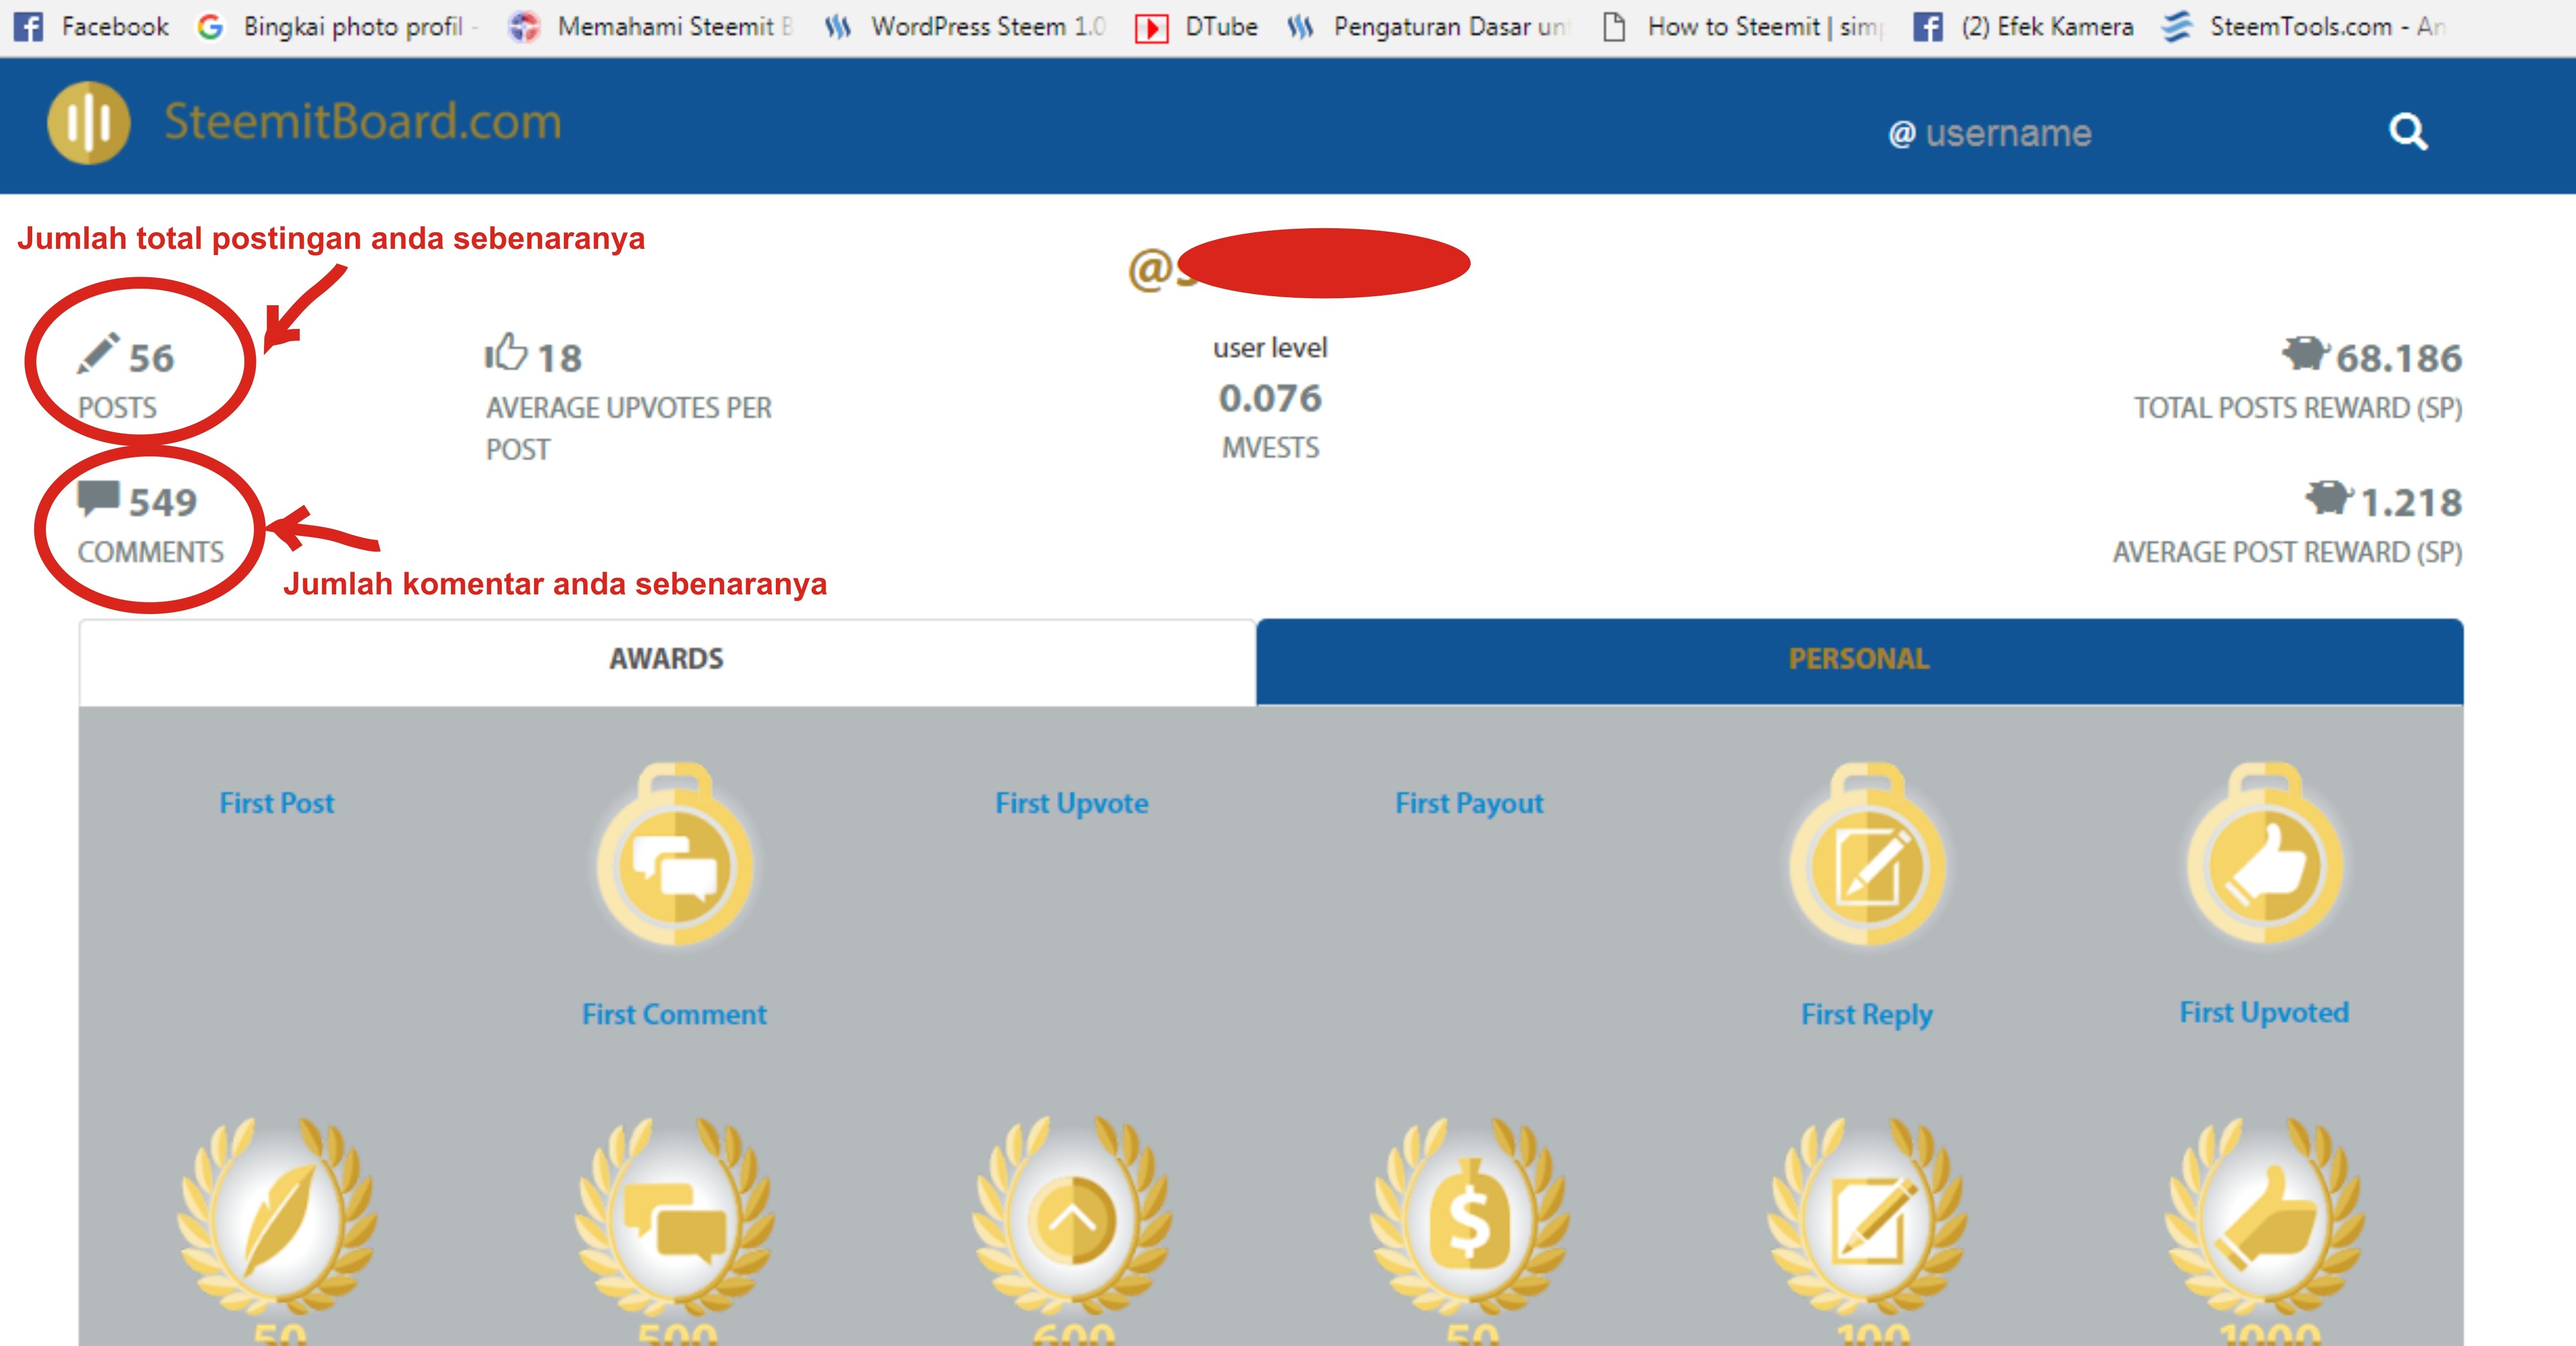The width and height of the screenshot is (2576, 1346).
Task: Open the DTube bookmark
Action: pos(1196,27)
